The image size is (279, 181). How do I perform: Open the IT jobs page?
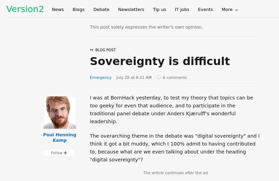182,10
